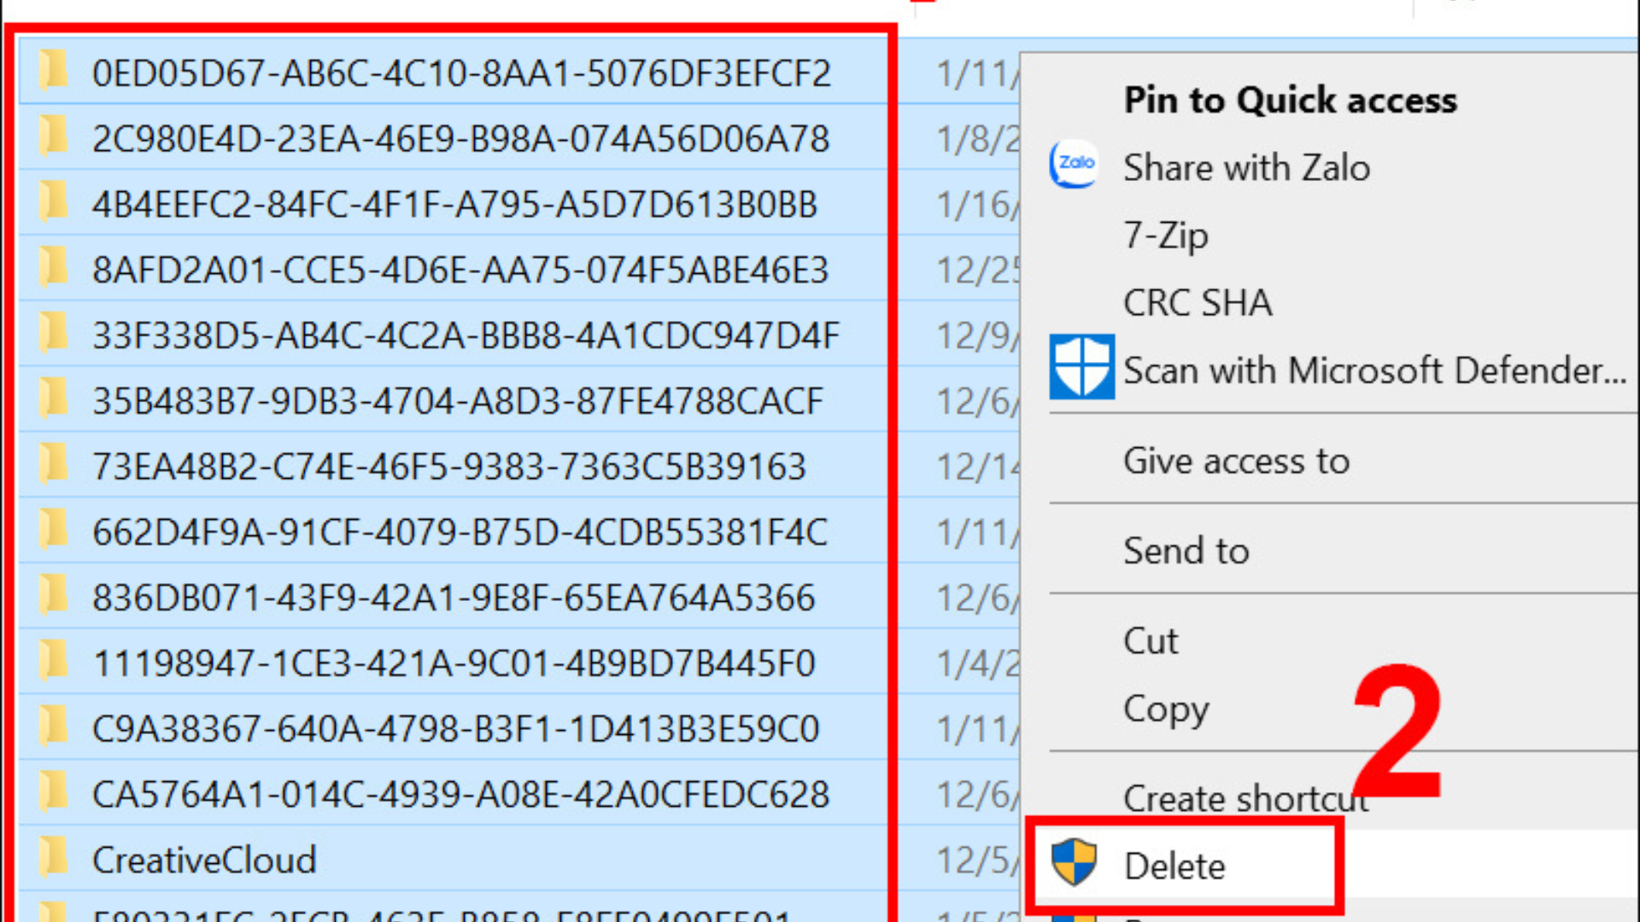Choose Pin to Quick access
The width and height of the screenshot is (1640, 922).
(1290, 100)
